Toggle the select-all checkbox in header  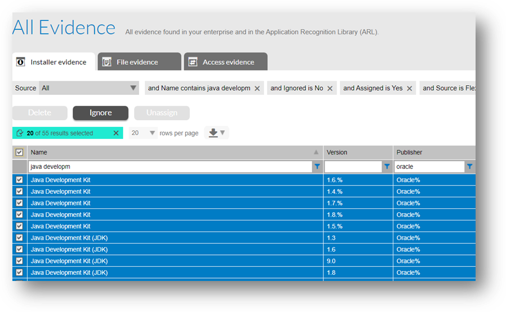pyautogui.click(x=19, y=152)
